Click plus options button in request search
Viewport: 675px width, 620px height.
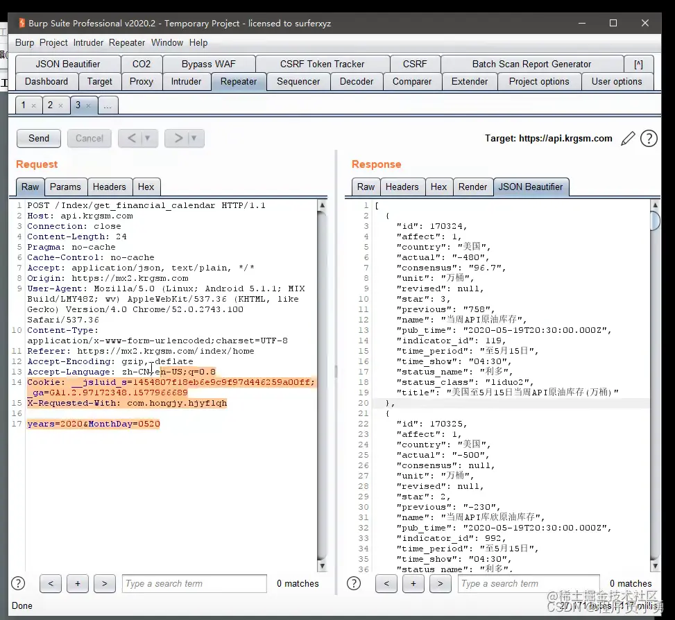point(78,583)
